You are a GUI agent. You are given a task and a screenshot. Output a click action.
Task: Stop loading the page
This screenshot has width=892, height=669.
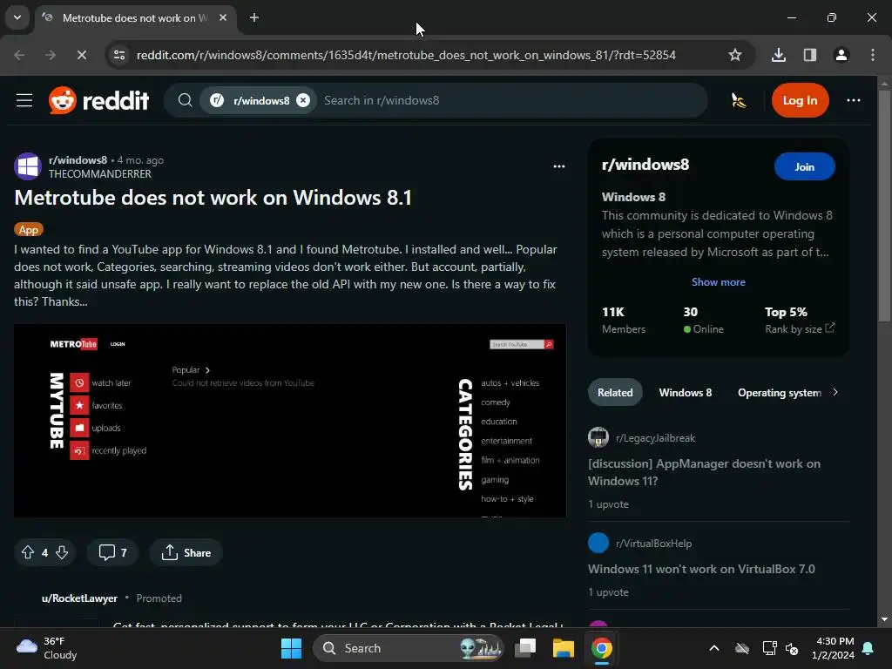[81, 55]
